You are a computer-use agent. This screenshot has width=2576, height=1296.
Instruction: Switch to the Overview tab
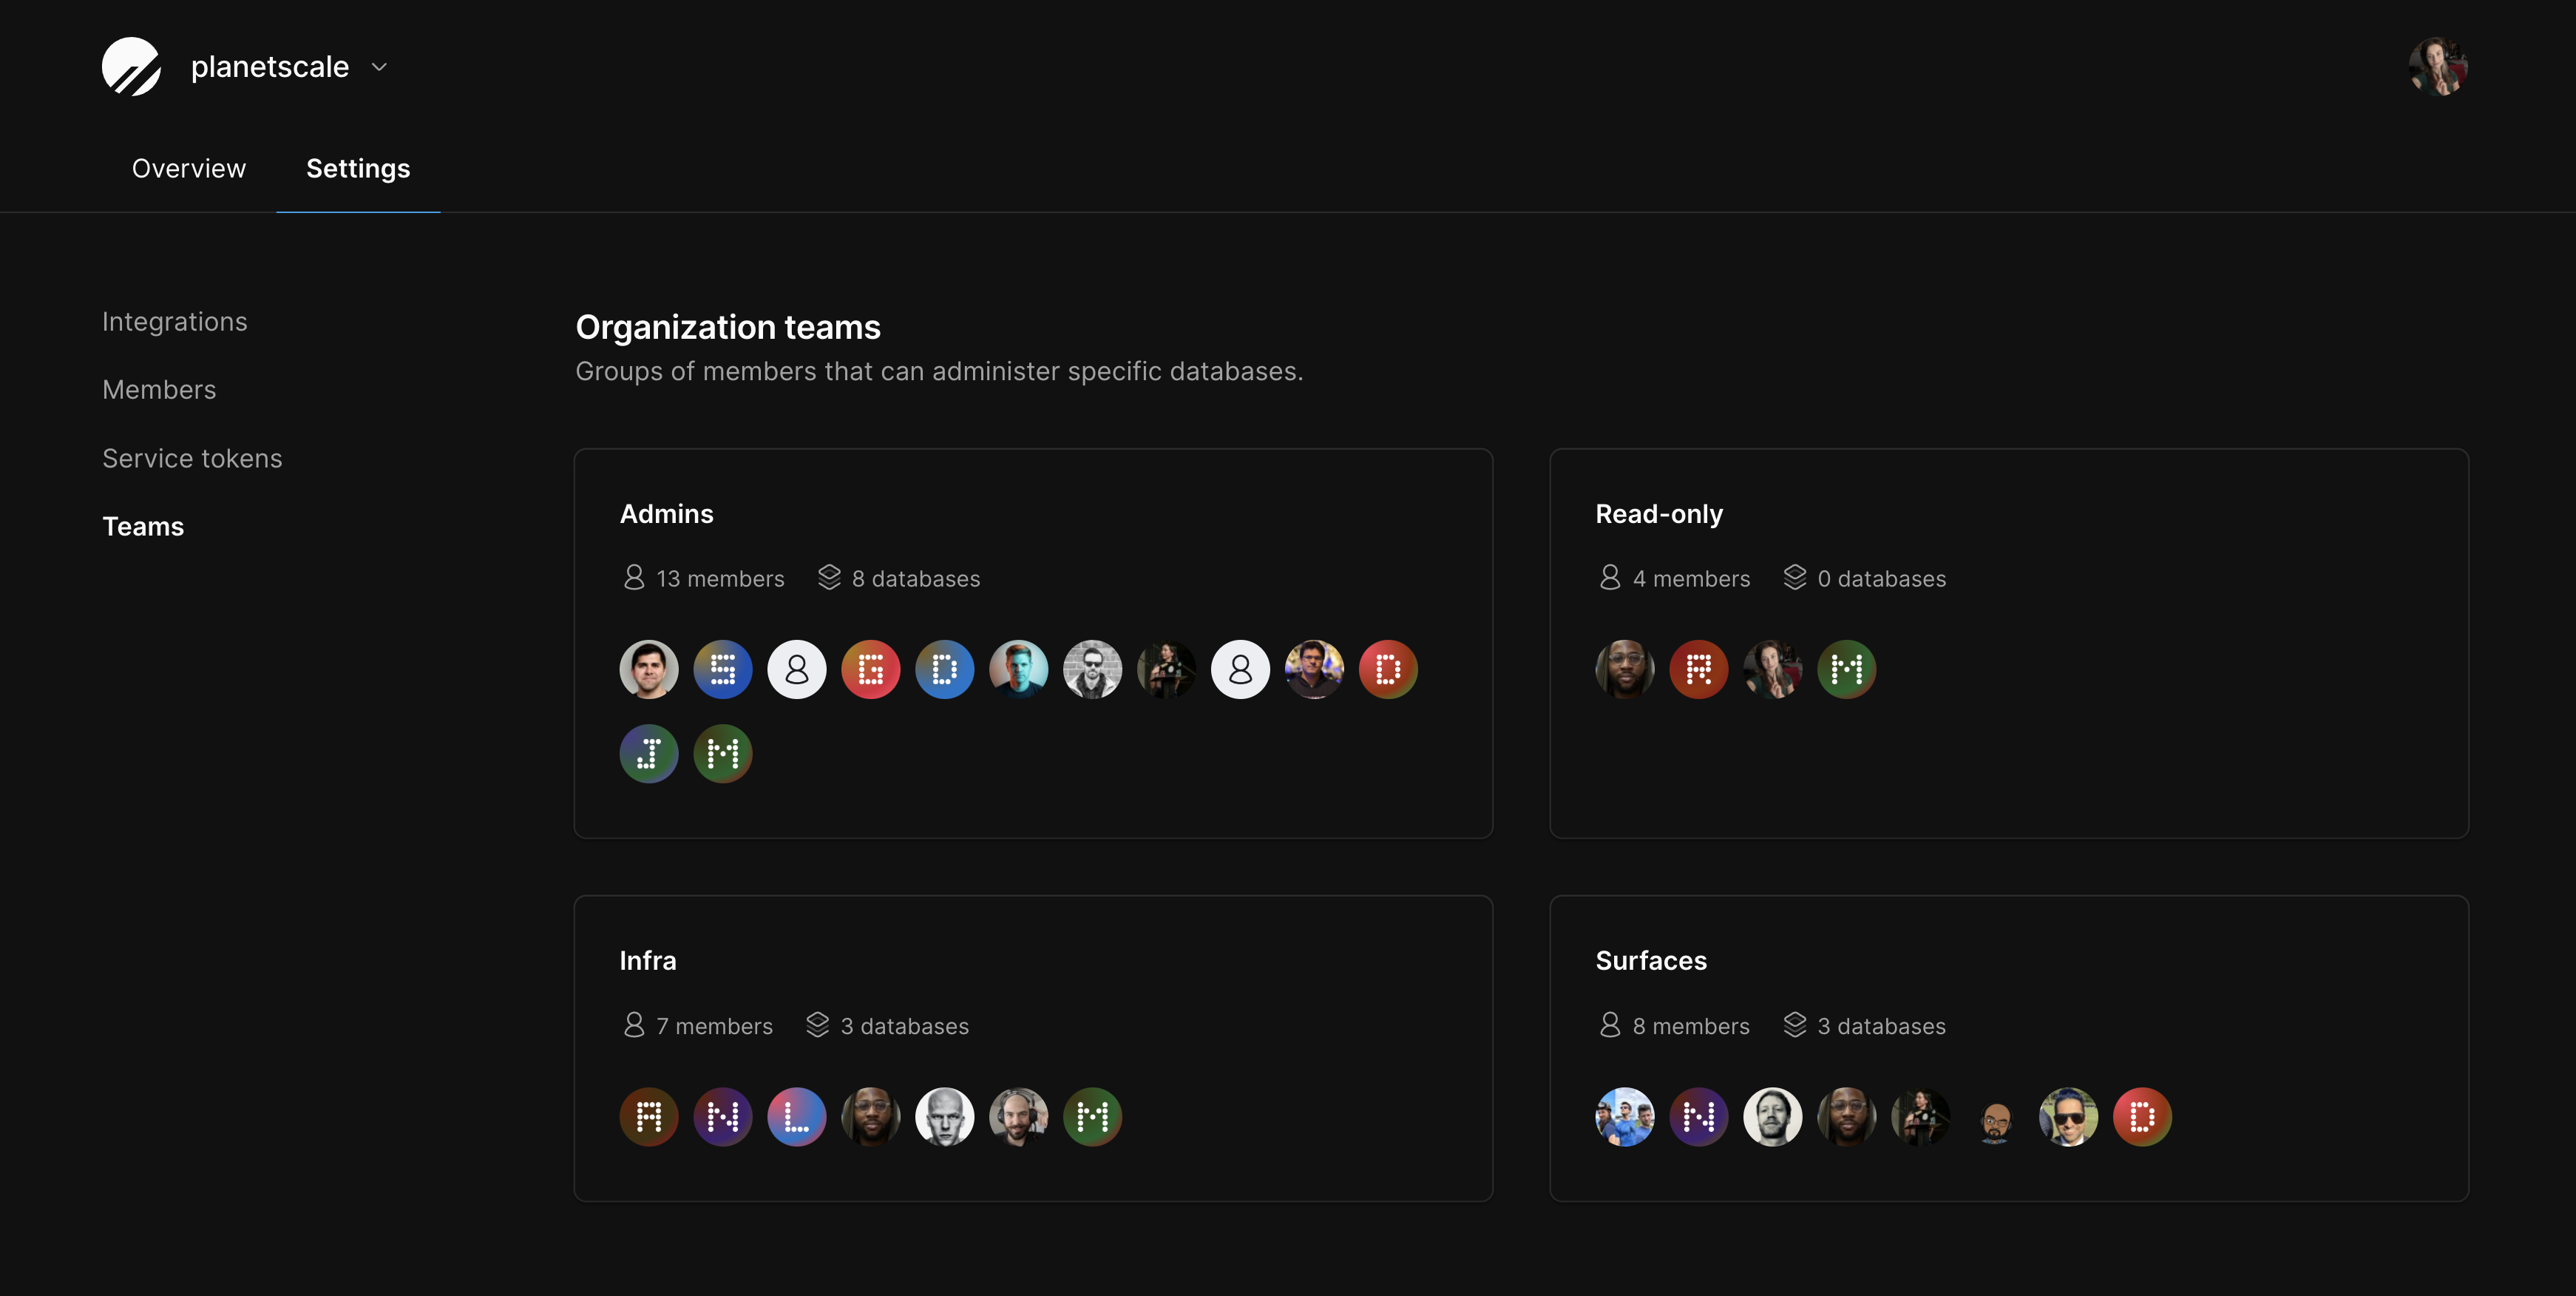[x=189, y=168]
